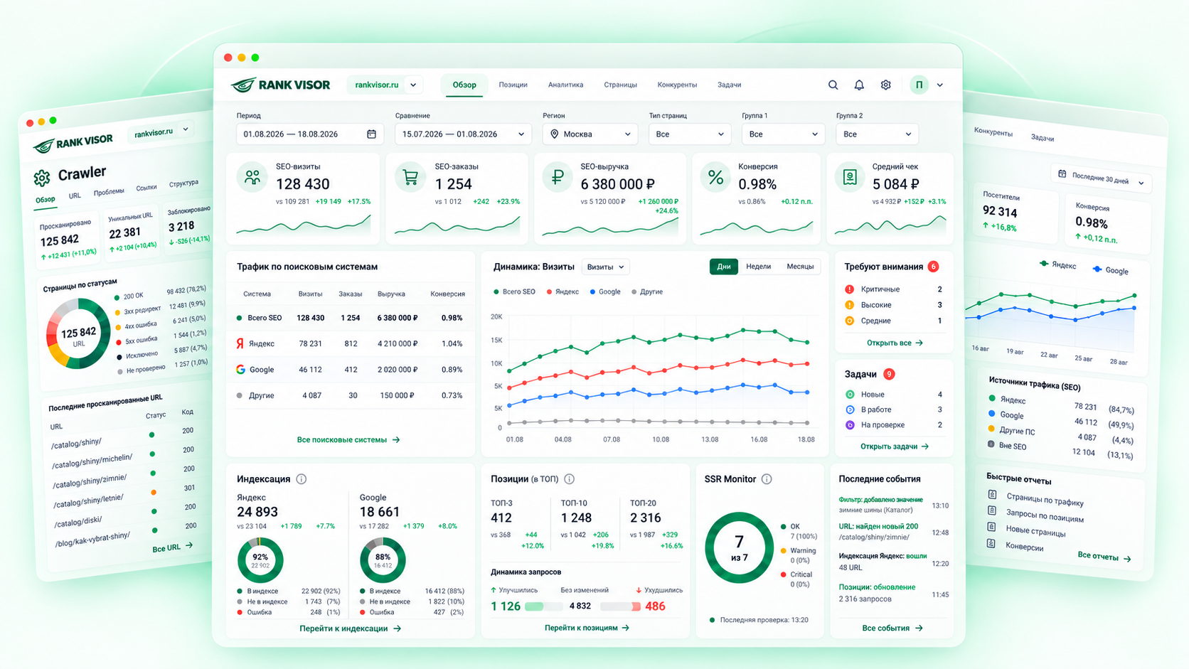Image resolution: width=1189 pixels, height=669 pixels.
Task: Expand the user menu chevron next to avatar
Action: [940, 85]
